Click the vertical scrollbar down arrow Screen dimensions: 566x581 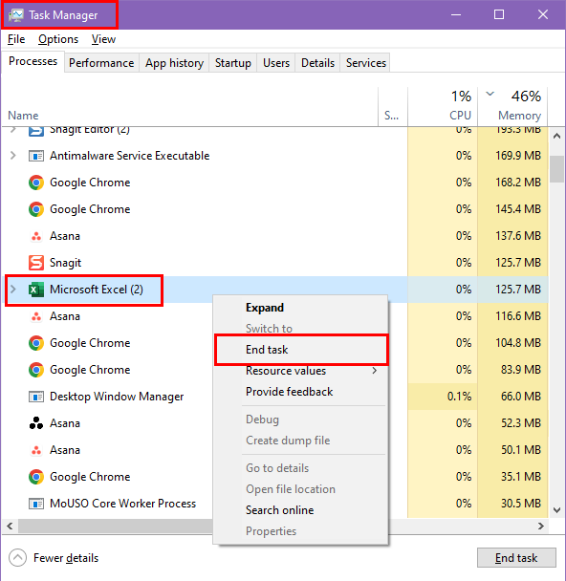click(x=556, y=510)
